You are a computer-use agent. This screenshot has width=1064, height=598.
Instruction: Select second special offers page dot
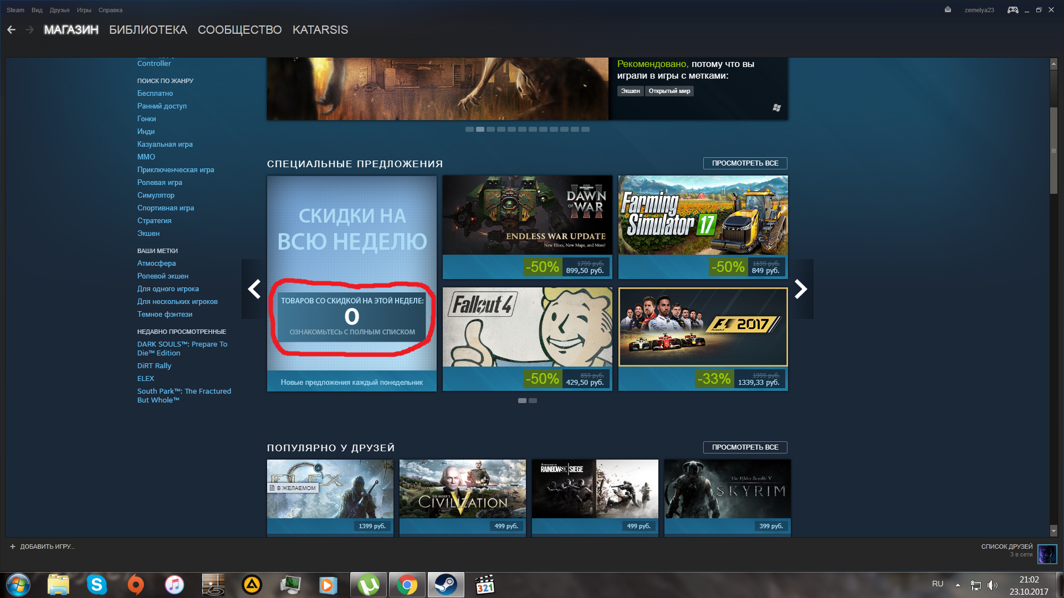pyautogui.click(x=533, y=400)
